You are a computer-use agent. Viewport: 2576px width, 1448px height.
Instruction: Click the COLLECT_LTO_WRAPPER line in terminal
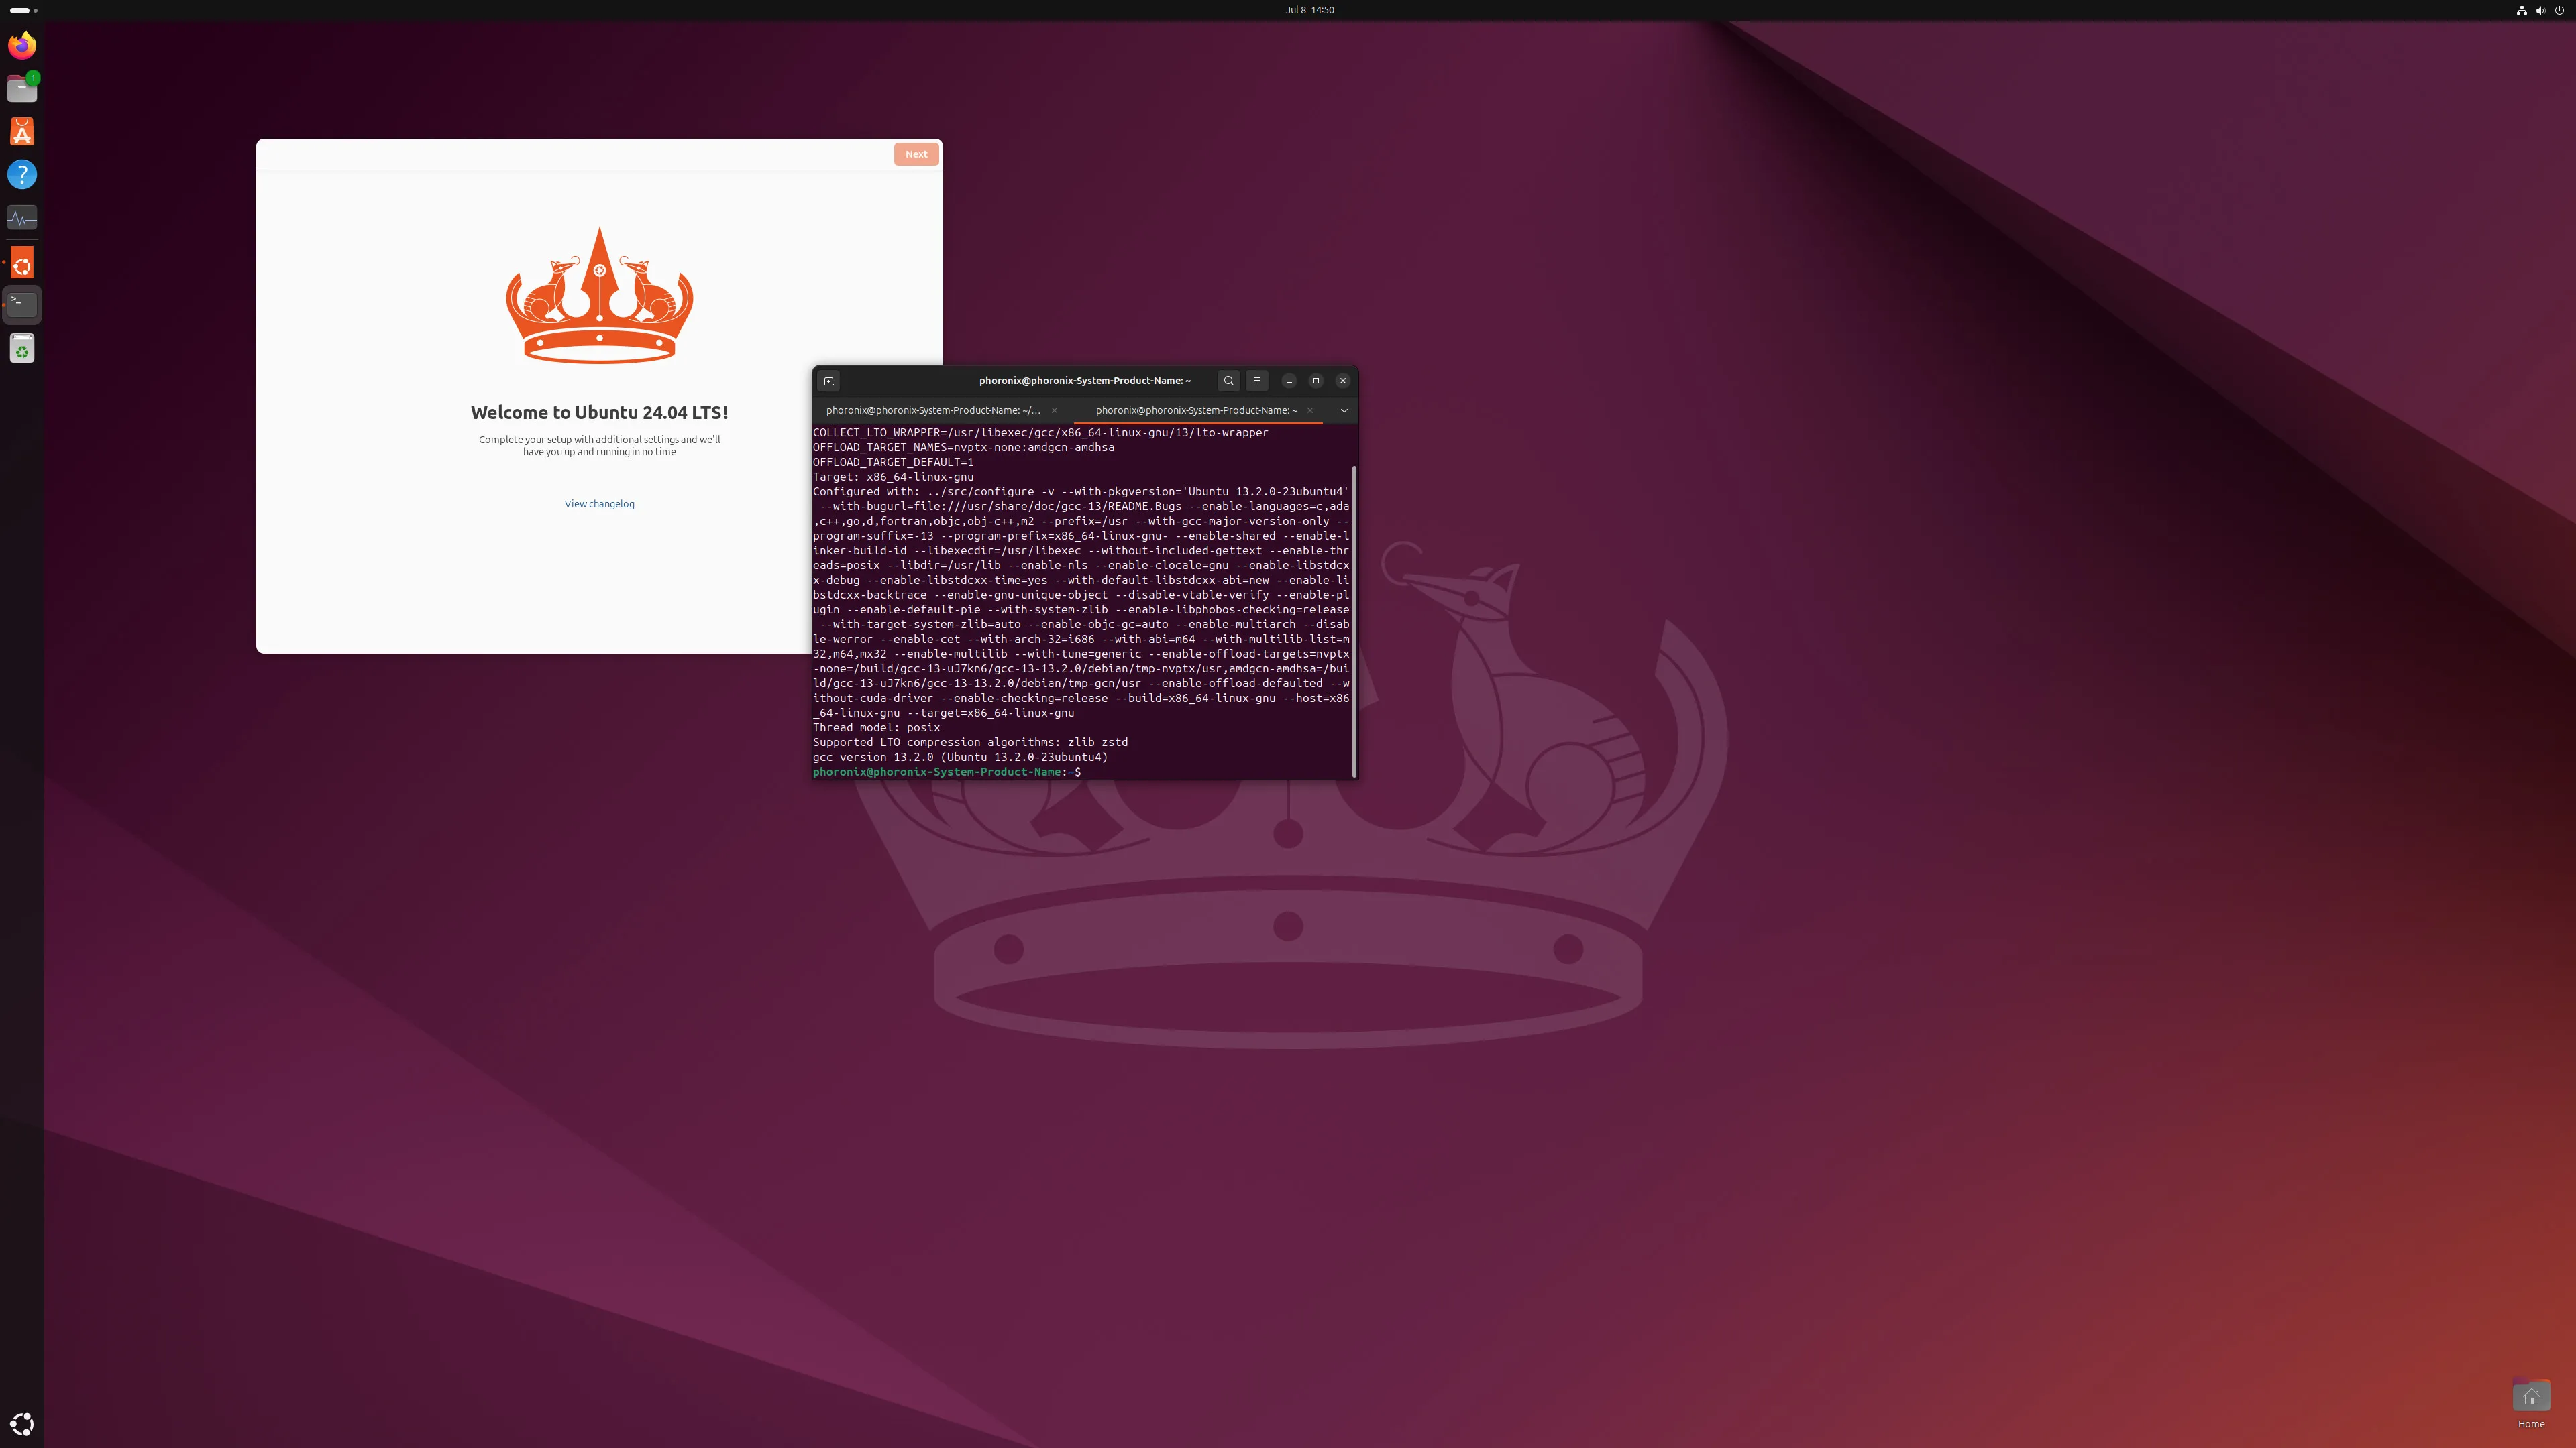pyautogui.click(x=1040, y=432)
